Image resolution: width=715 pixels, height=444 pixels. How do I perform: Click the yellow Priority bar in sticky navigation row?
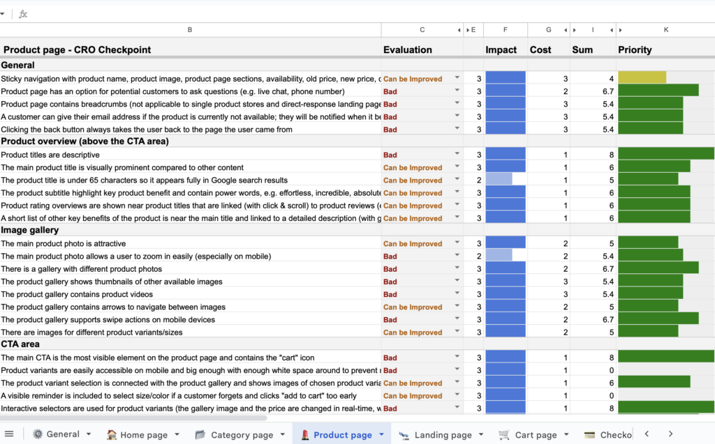pos(642,78)
